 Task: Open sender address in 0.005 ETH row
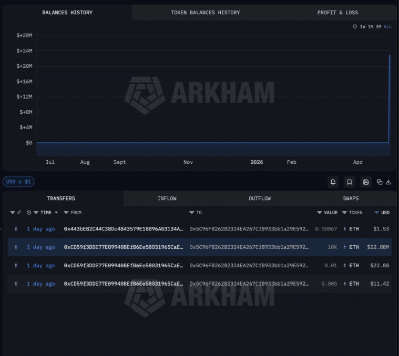[124, 284]
